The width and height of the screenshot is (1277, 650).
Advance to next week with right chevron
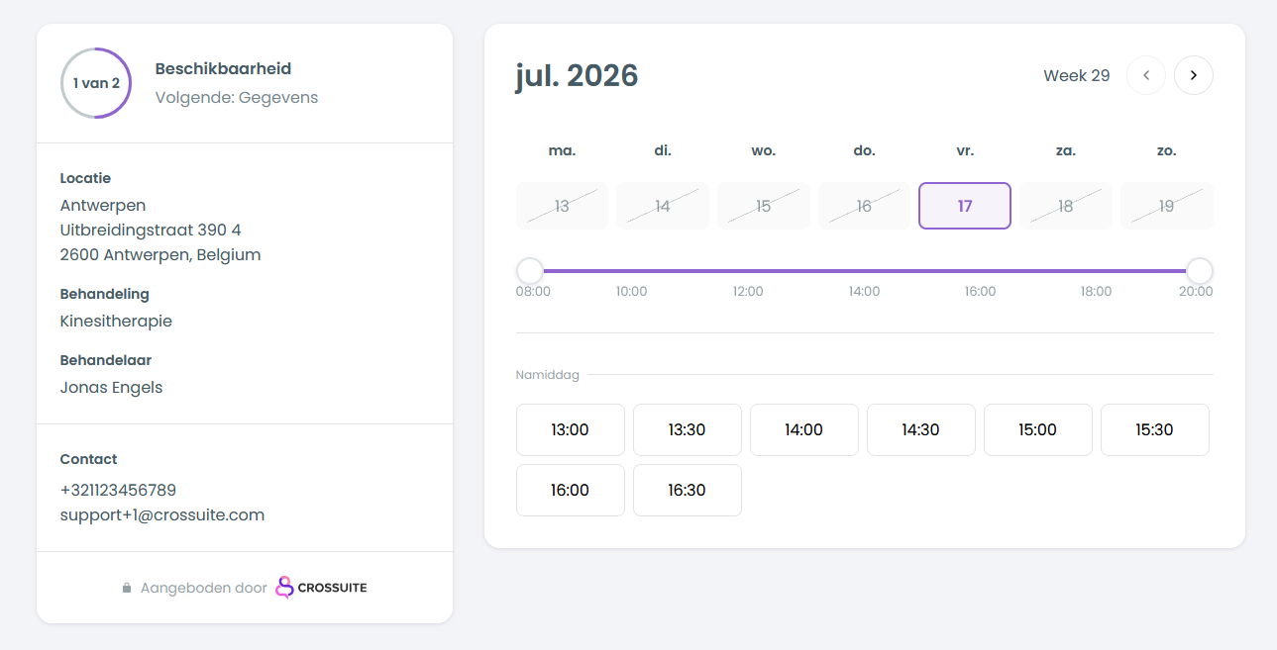tap(1194, 75)
